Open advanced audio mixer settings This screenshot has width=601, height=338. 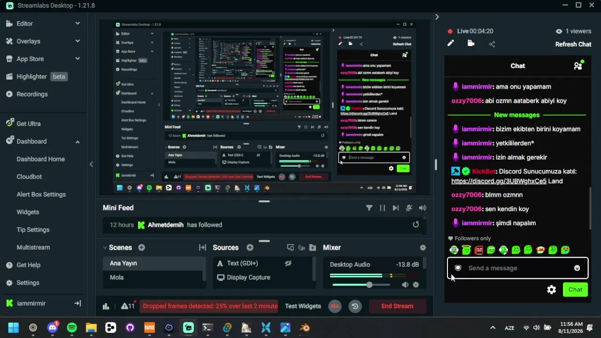423,247
